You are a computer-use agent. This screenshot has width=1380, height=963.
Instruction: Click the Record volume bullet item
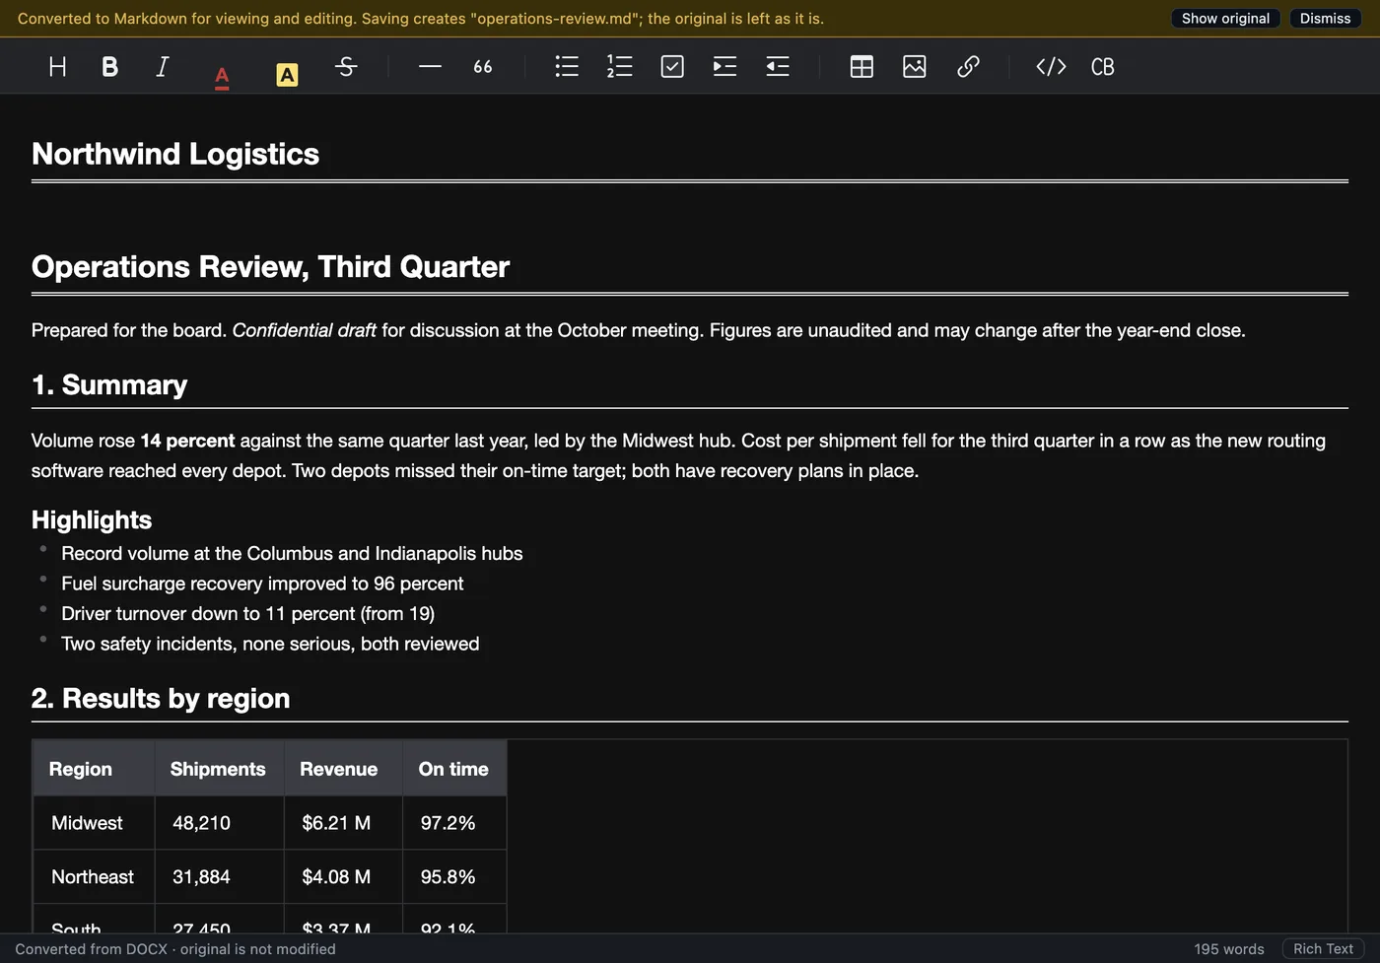(292, 554)
